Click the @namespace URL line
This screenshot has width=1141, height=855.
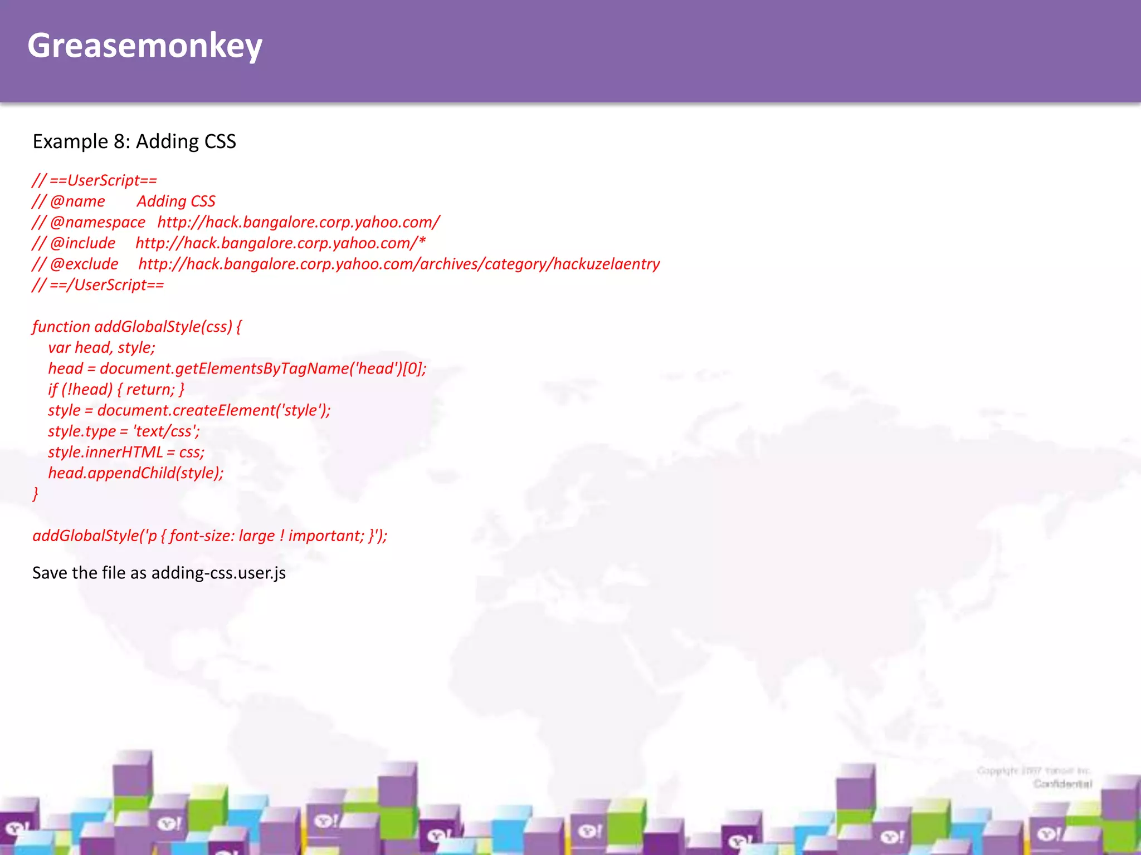236,222
